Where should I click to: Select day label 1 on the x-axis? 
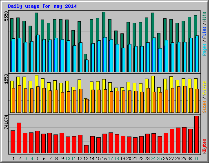13,159
